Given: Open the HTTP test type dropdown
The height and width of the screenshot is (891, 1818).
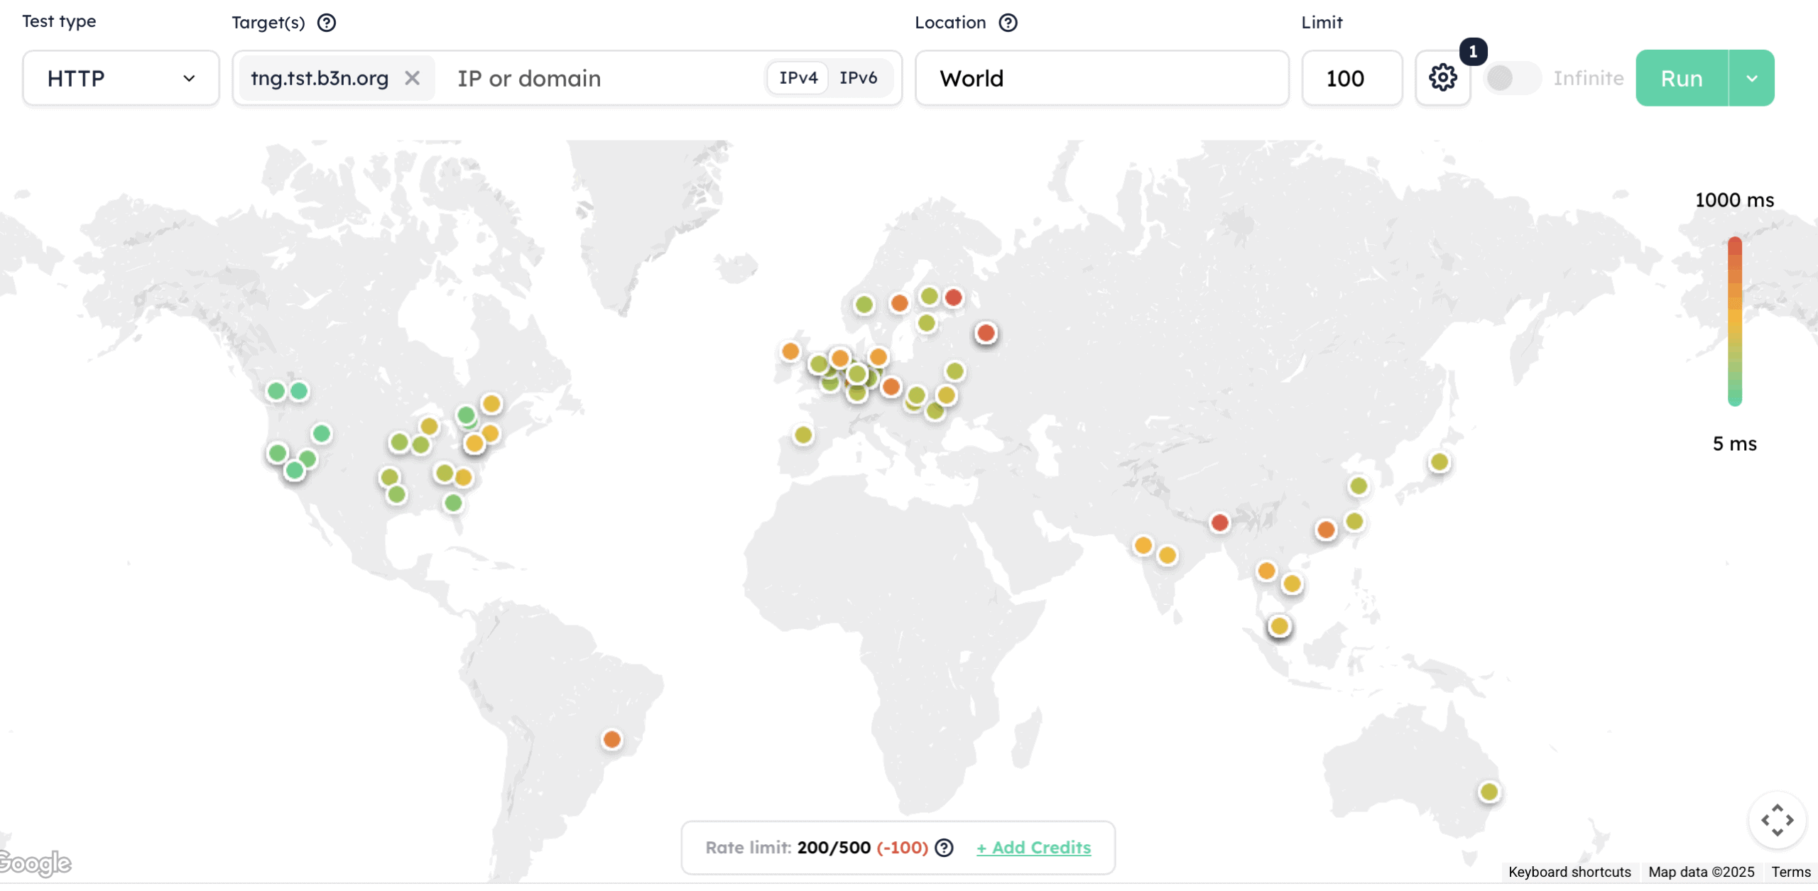Looking at the screenshot, I should [x=121, y=77].
